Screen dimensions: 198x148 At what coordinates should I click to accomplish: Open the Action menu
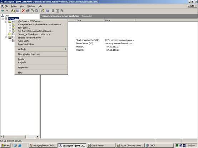click(14, 6)
